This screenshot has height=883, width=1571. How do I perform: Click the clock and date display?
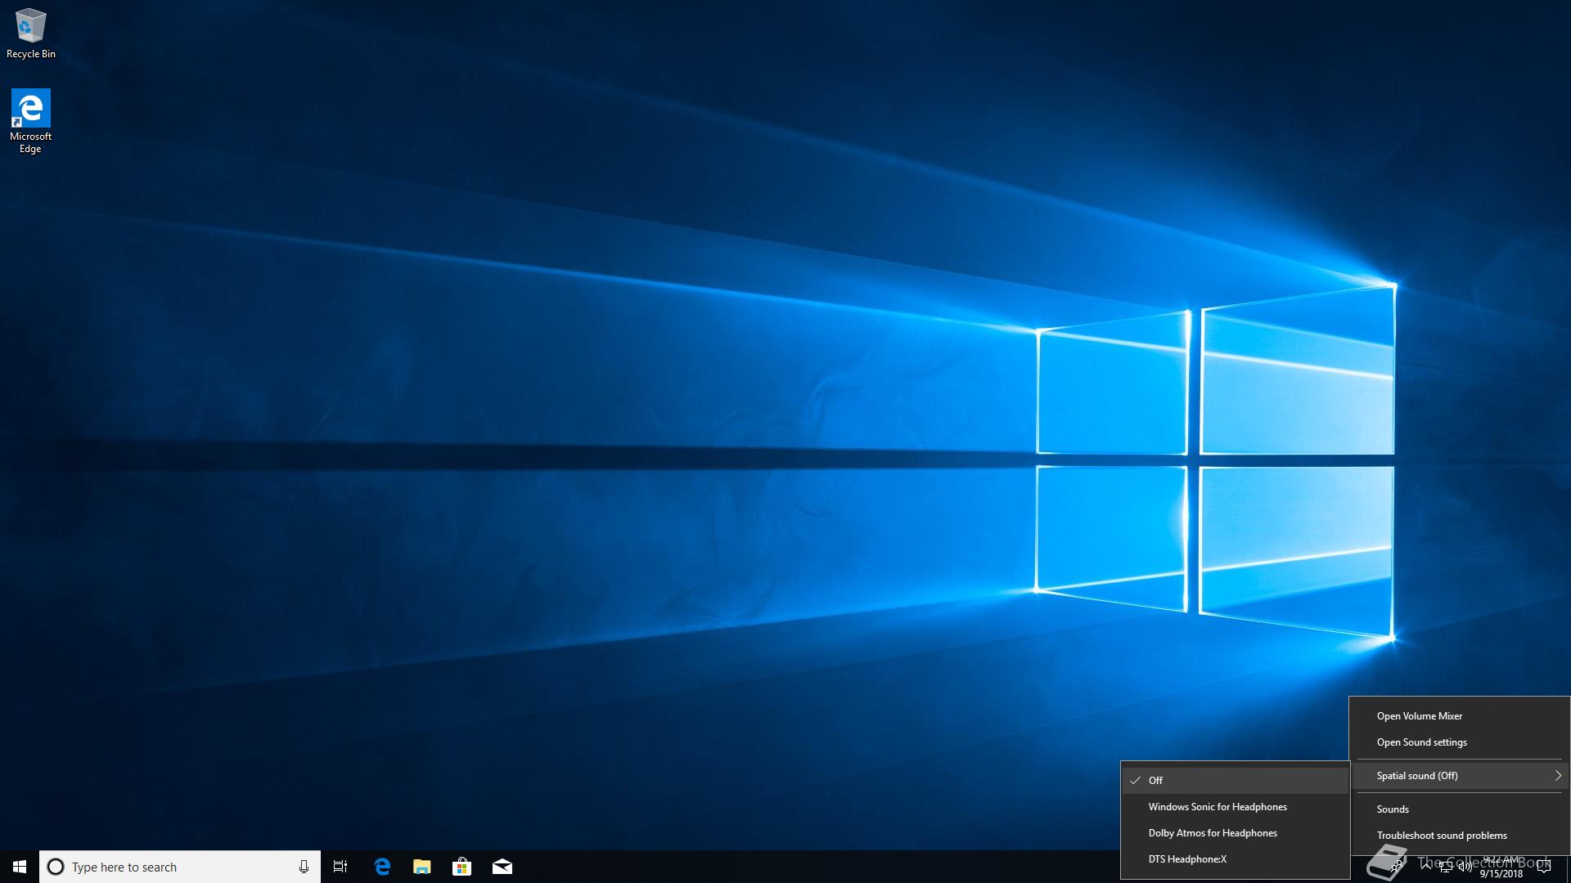(1501, 867)
